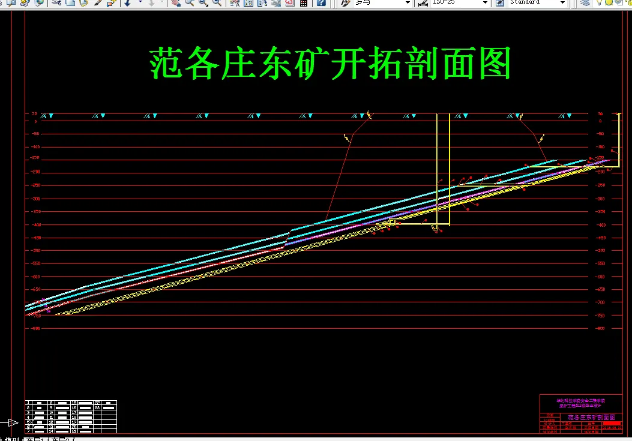The image size is (632, 441).
Task: Open Markup Set Manager
Action: (x=290, y=3)
